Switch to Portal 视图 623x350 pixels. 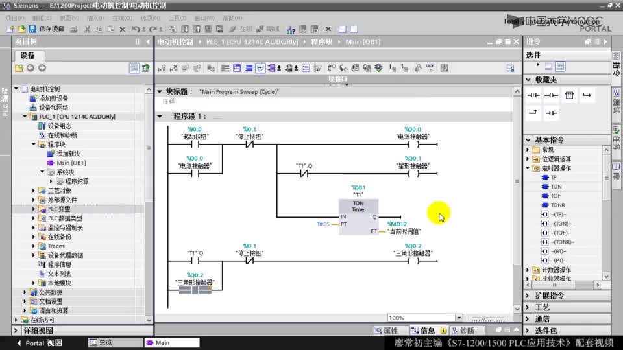40,343
